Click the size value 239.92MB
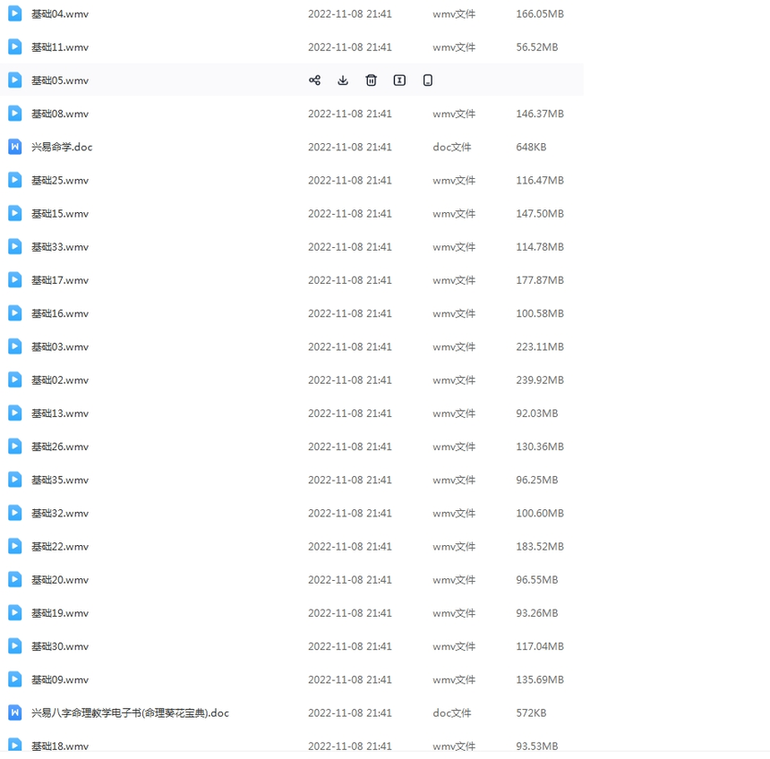This screenshot has height=759, width=770. pyautogui.click(x=540, y=380)
